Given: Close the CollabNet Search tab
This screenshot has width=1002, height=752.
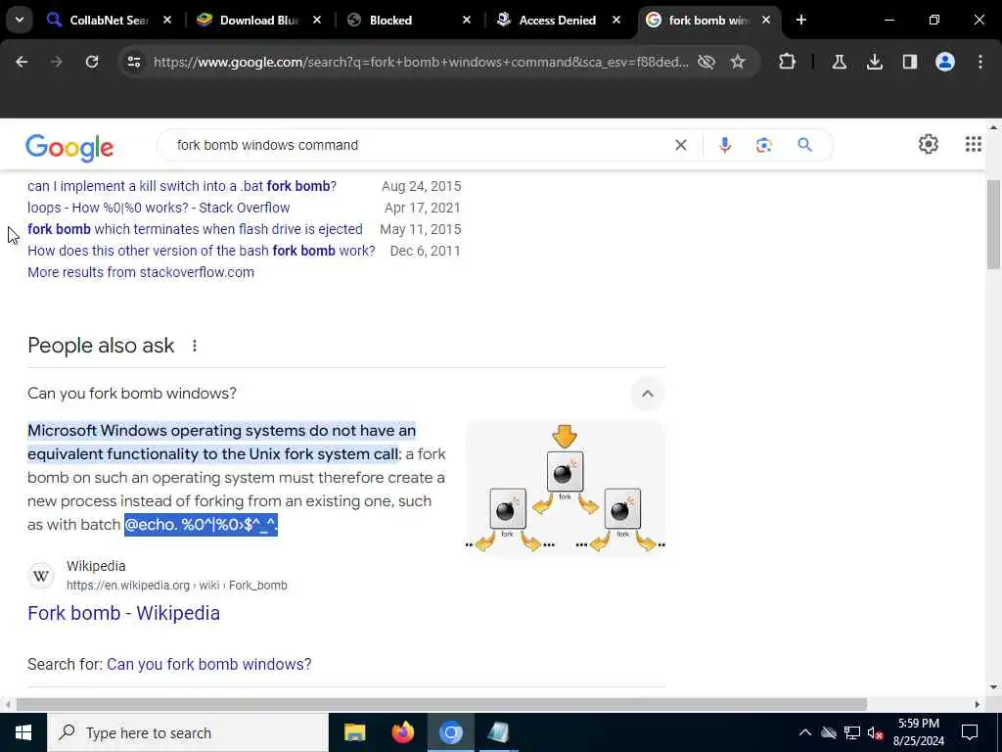Looking at the screenshot, I should pyautogui.click(x=166, y=20).
